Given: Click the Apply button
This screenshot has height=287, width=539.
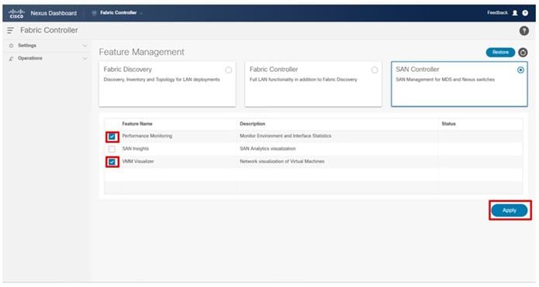Looking at the screenshot, I should pos(510,210).
